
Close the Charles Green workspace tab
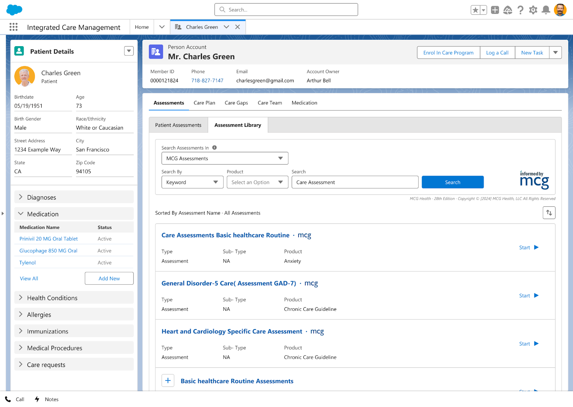(237, 27)
